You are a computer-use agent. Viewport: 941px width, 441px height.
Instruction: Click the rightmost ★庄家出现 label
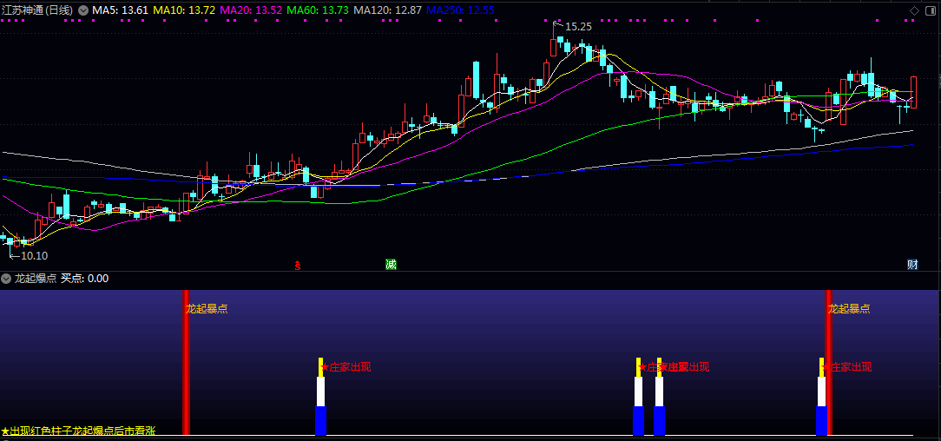[x=846, y=367]
